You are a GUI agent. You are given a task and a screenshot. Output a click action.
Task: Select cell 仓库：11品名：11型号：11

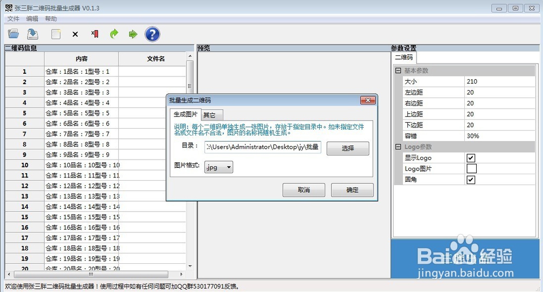(x=81, y=175)
